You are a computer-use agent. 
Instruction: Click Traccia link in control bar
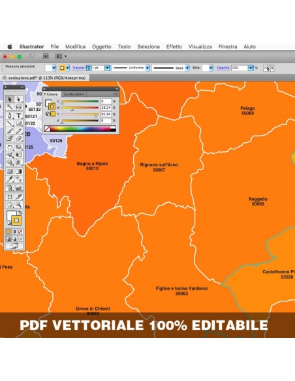tap(78, 68)
